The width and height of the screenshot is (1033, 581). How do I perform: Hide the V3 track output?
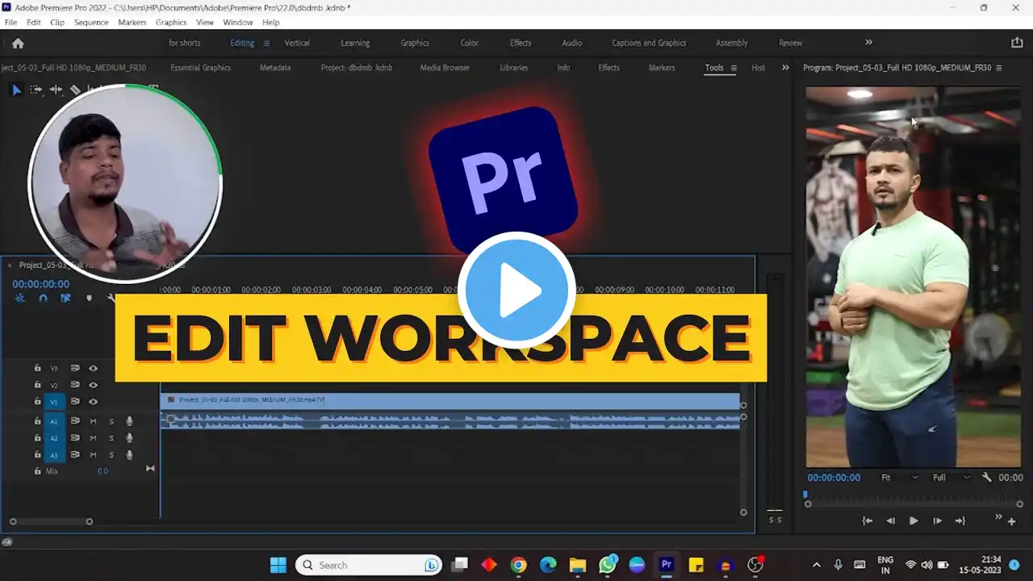click(93, 368)
